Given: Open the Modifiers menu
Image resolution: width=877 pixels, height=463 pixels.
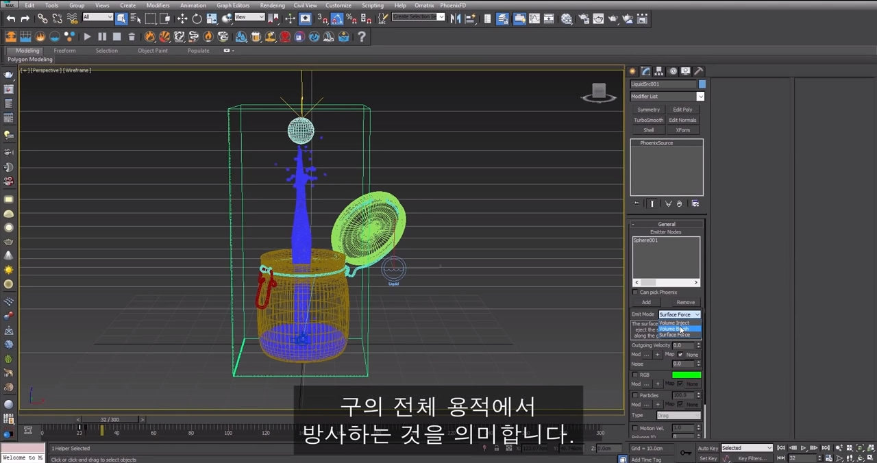Looking at the screenshot, I should pyautogui.click(x=158, y=5).
